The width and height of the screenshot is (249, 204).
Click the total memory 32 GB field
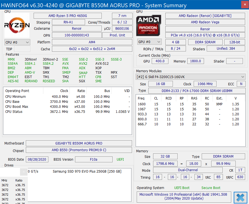(x=165, y=156)
